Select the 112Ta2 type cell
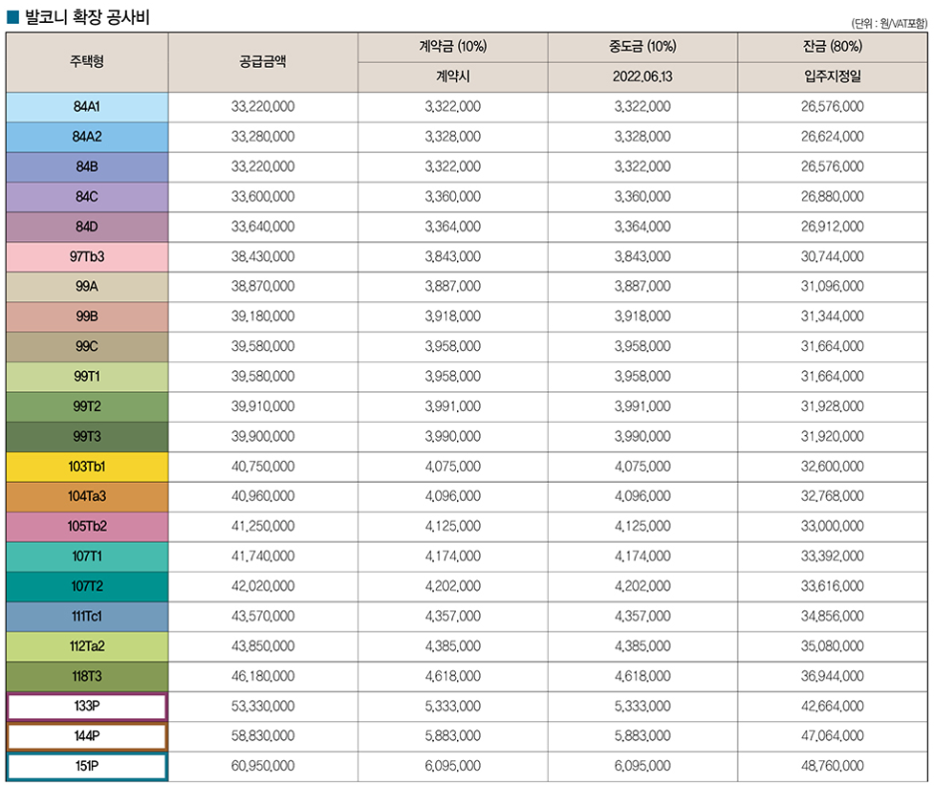 click(87, 646)
